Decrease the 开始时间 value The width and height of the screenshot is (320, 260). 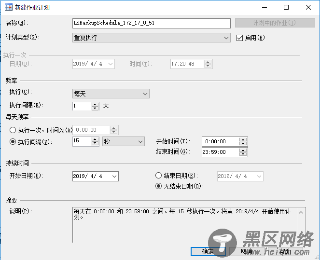coord(243,144)
